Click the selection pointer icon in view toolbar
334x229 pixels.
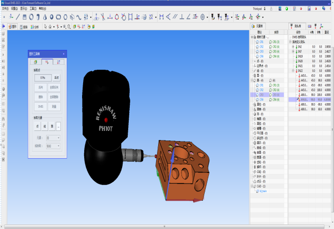click(46, 27)
